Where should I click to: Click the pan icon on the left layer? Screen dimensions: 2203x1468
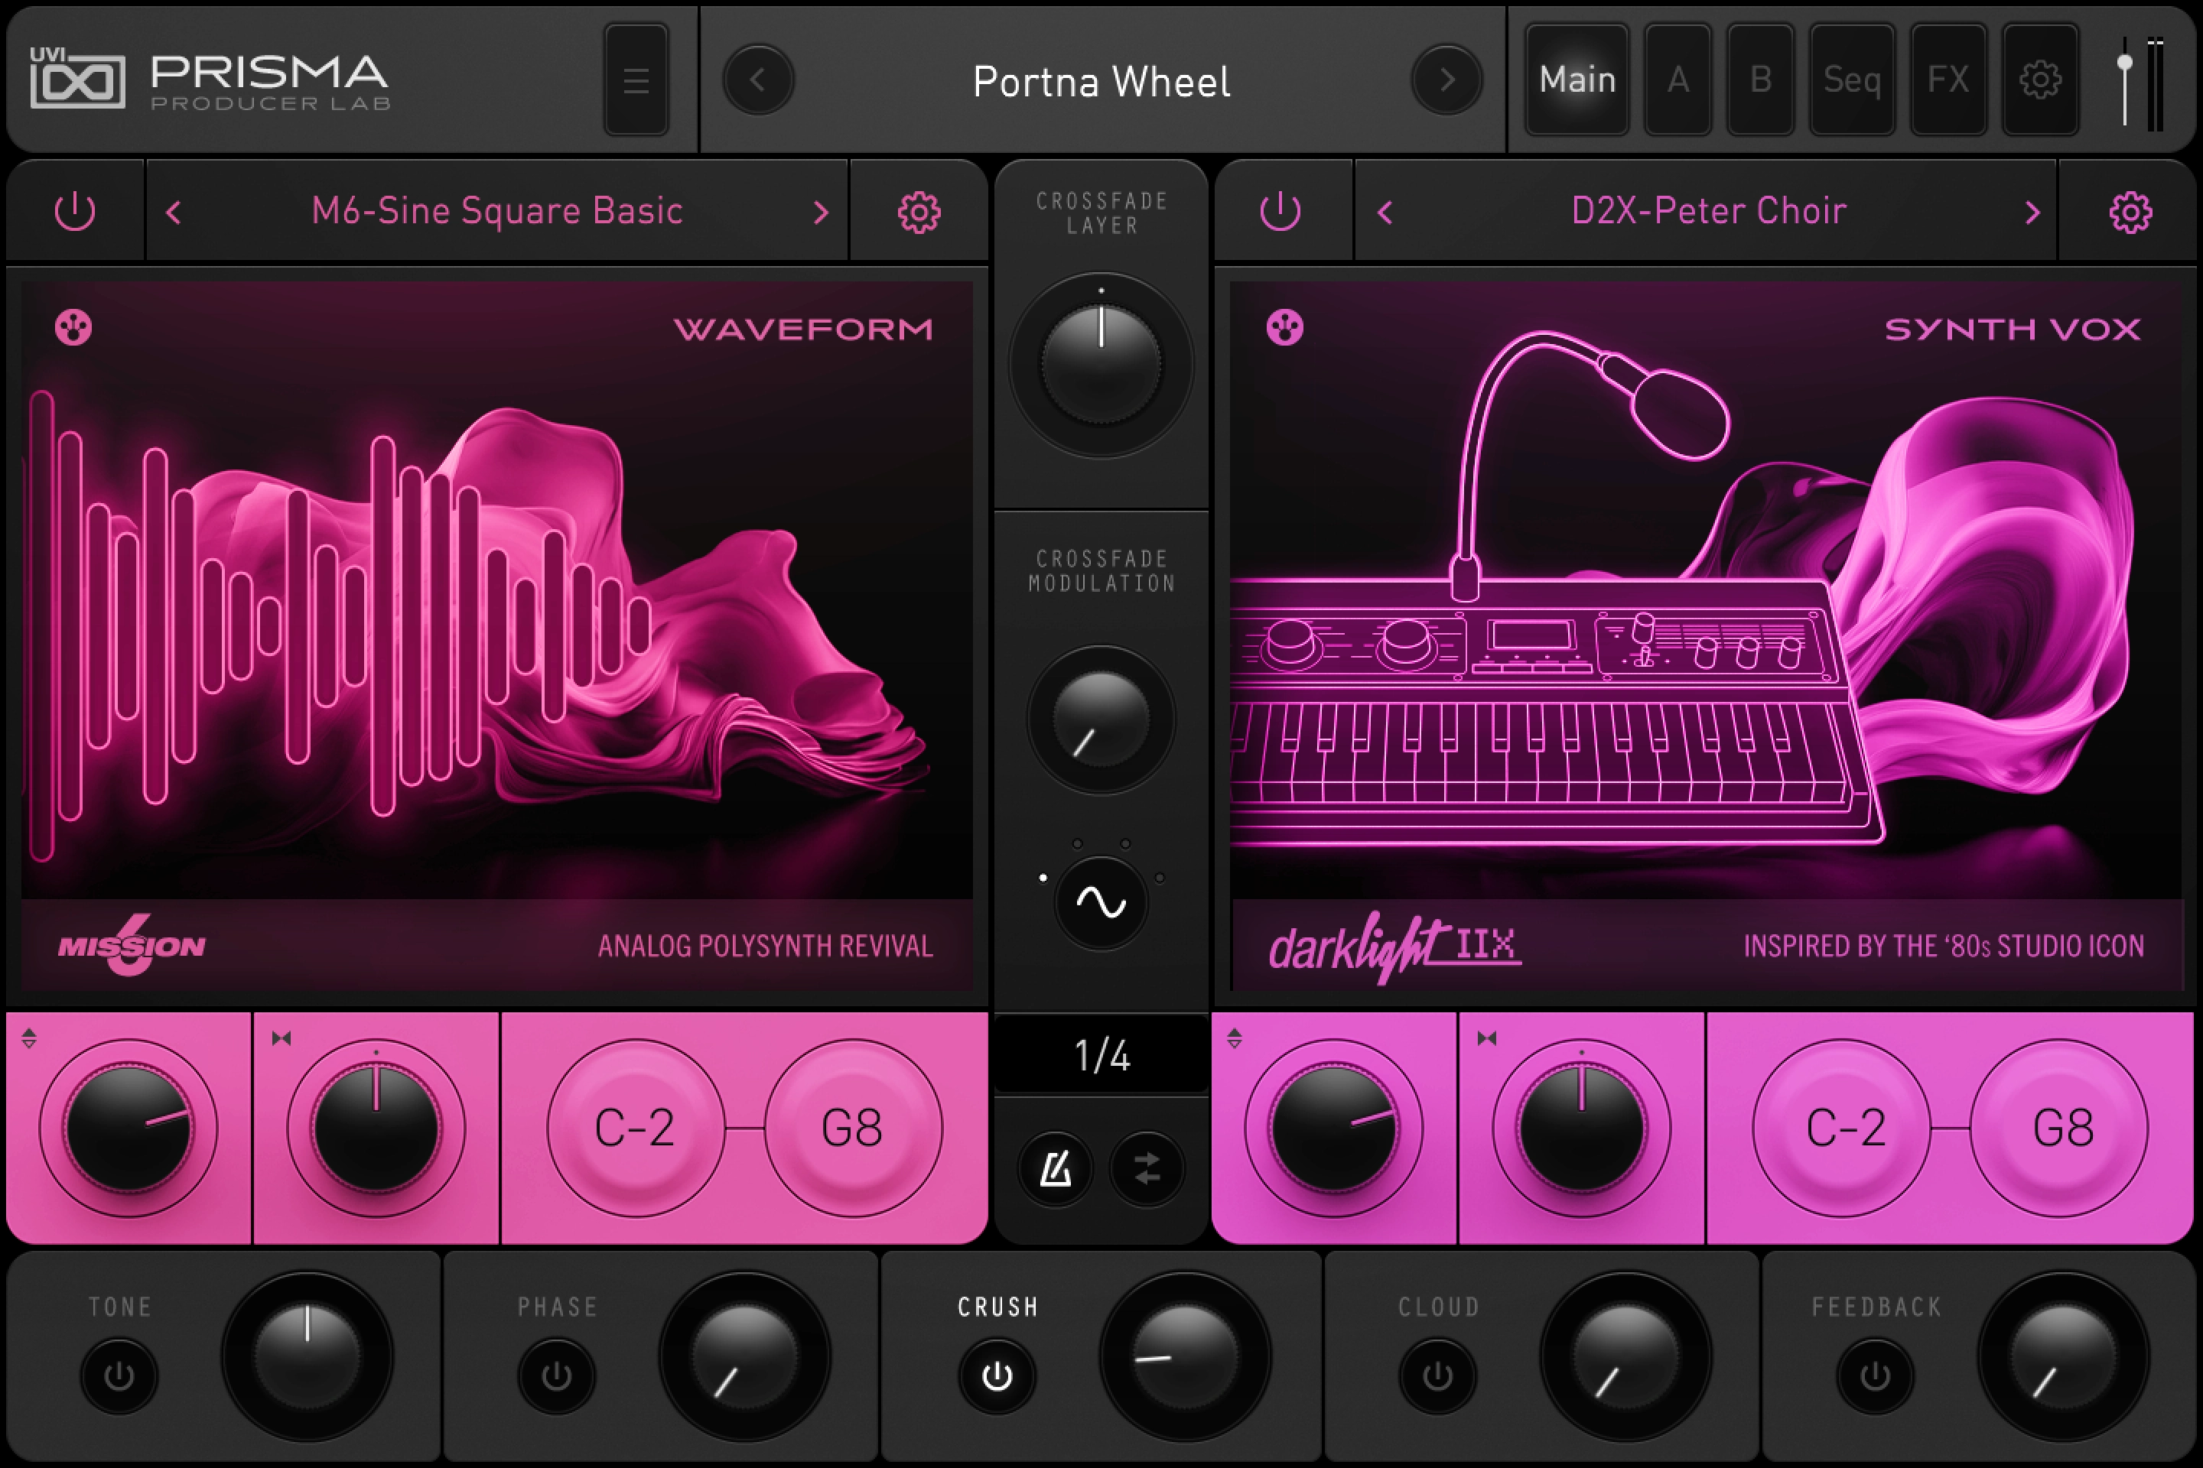281,1038
